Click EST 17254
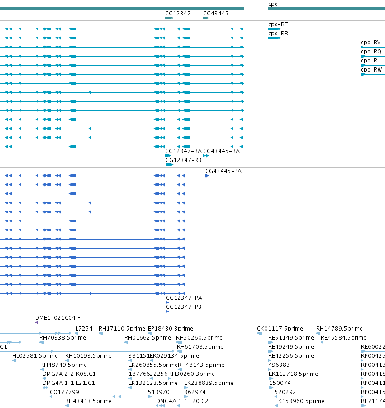 tap(84, 329)
